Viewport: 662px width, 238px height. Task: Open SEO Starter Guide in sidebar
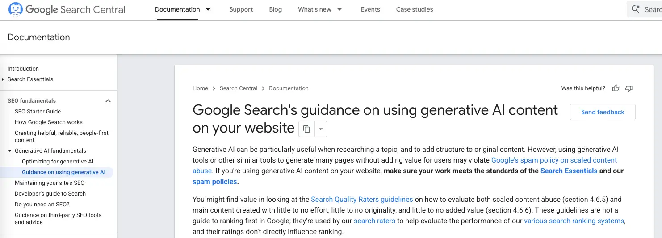click(x=38, y=112)
